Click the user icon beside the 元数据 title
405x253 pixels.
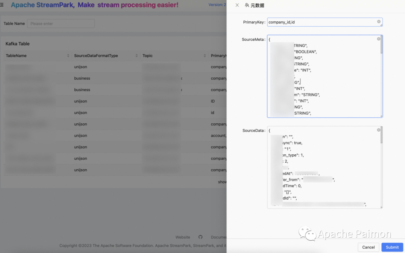point(247,5)
